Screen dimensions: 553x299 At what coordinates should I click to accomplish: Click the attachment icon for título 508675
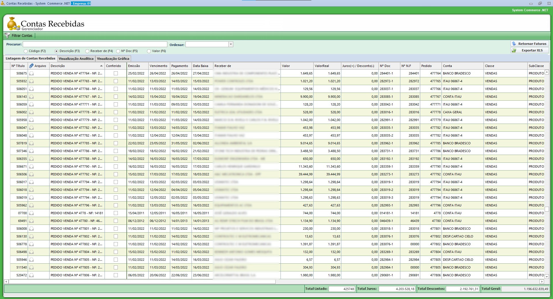(x=31, y=74)
